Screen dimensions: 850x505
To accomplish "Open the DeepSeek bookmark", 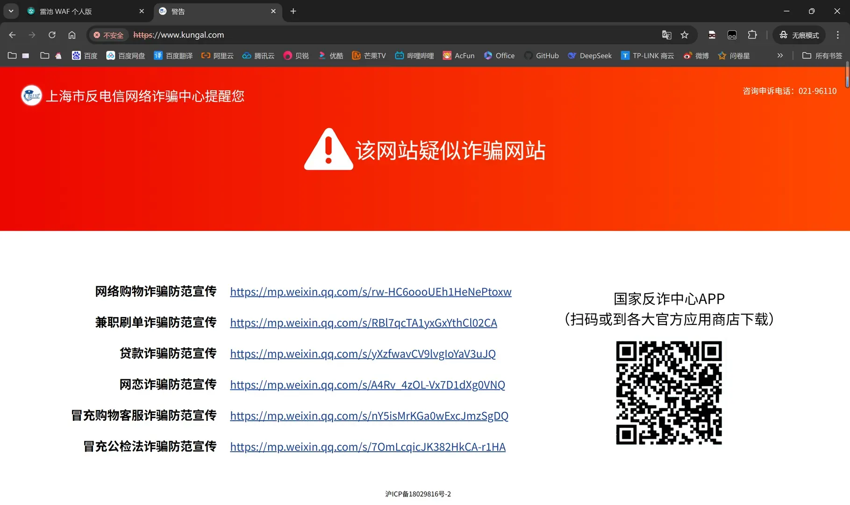I will 590,56.
